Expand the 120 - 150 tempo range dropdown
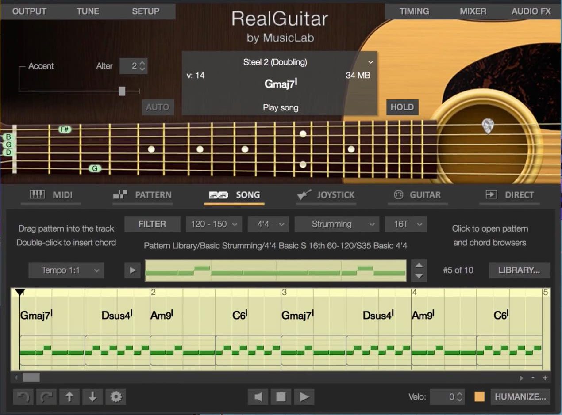Screen dimensions: 562x415 pos(215,224)
